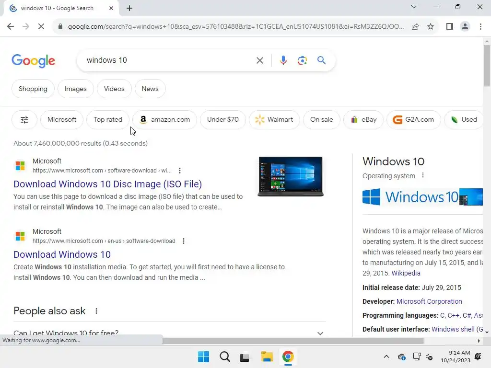Click the Chrome icon on the taskbar
This screenshot has width=491, height=368.
click(x=288, y=356)
